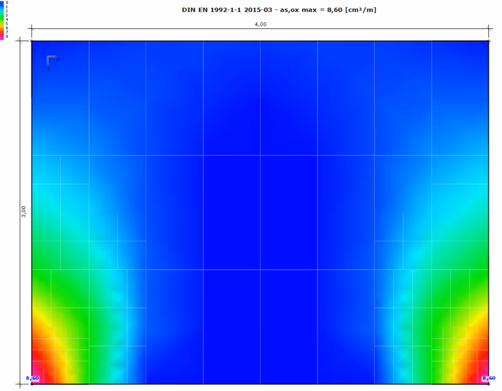The image size is (502, 391).
Task: Click the left 8,60 maximum value label
Action: pyautogui.click(x=33, y=378)
